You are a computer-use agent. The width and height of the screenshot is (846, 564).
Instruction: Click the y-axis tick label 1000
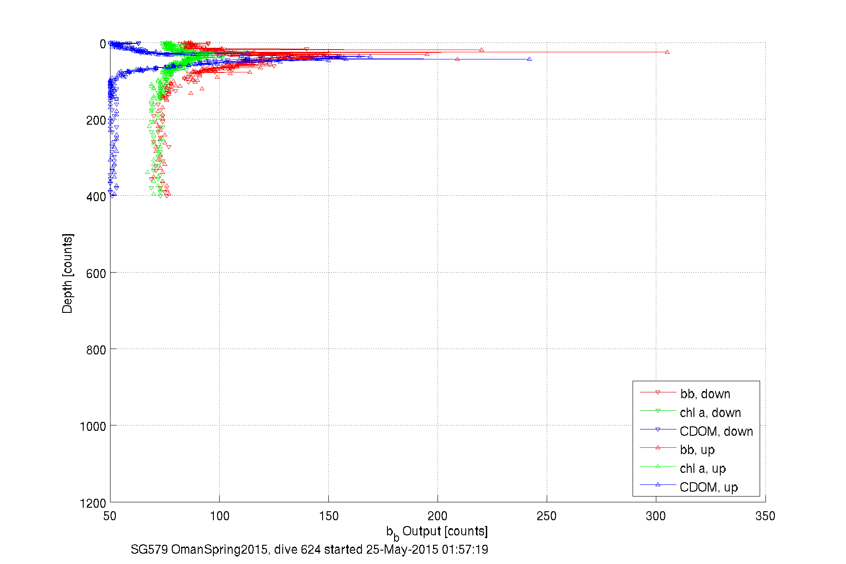click(x=93, y=426)
